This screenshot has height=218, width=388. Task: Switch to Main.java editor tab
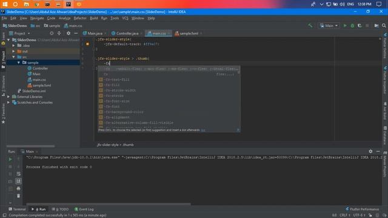point(95,33)
